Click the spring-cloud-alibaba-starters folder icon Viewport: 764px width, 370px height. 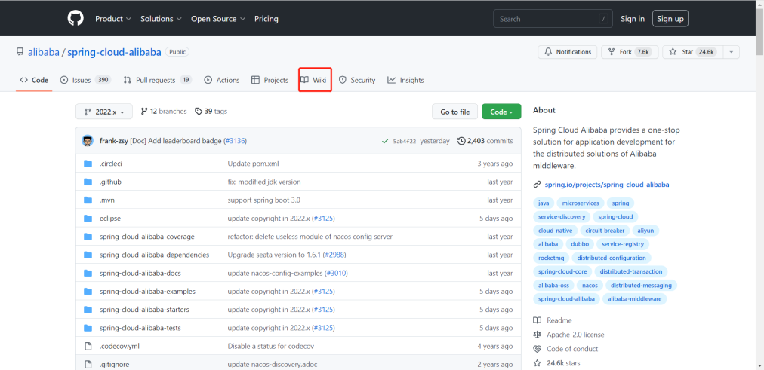tap(88, 310)
